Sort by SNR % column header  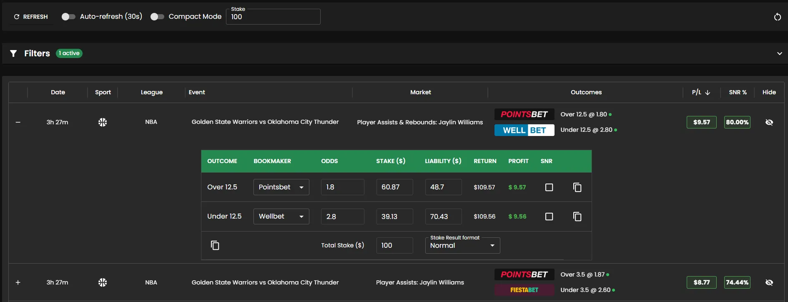(x=738, y=92)
